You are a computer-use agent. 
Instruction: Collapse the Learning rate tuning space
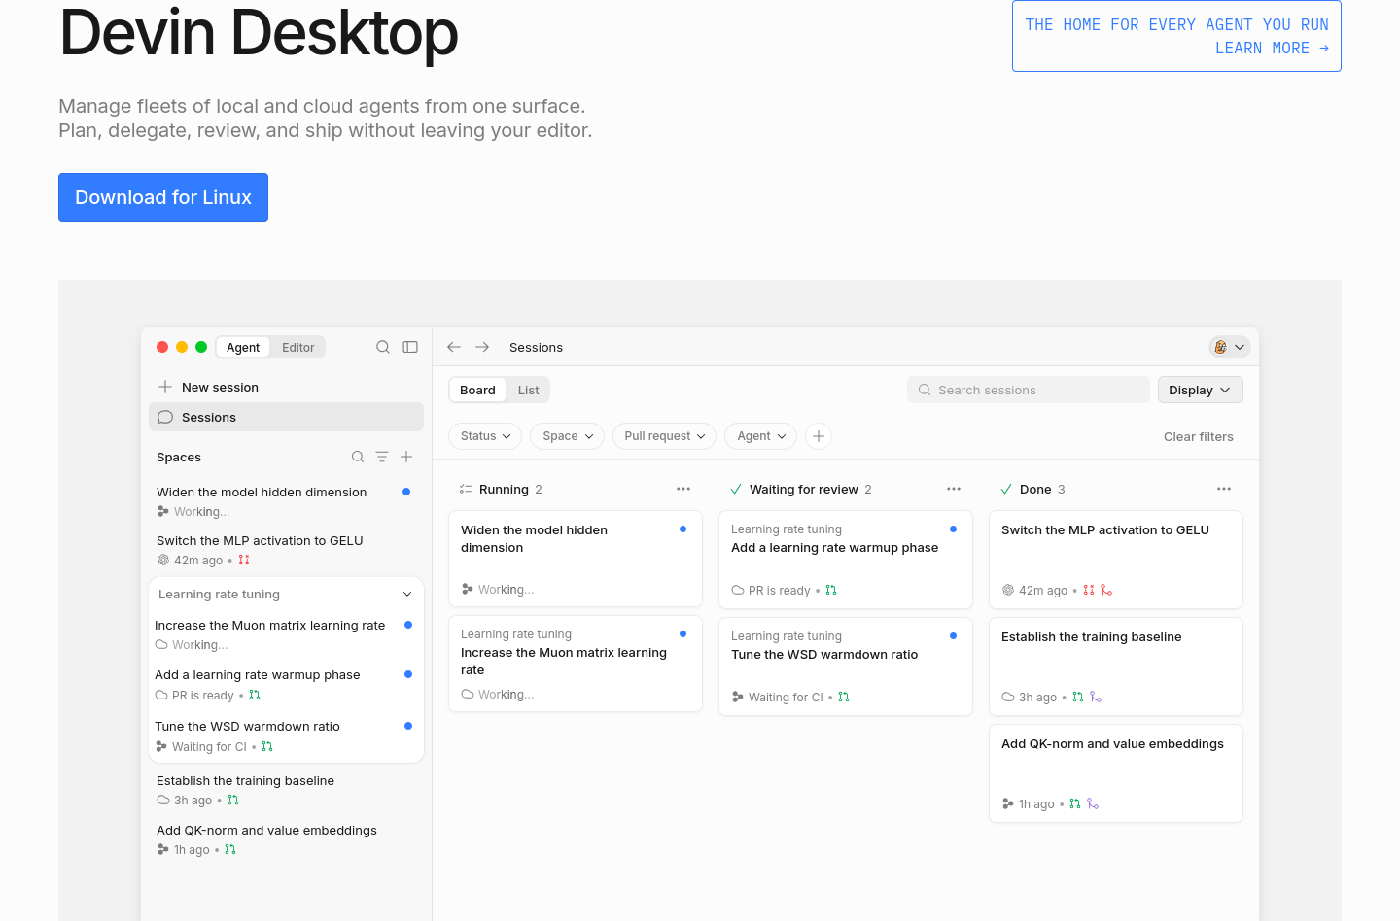[x=407, y=594]
